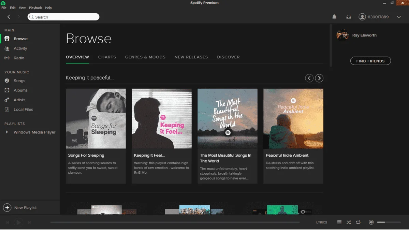Viewport: 409px width, 230px height.
Task: Open the Playback menu
Action: [x=35, y=8]
